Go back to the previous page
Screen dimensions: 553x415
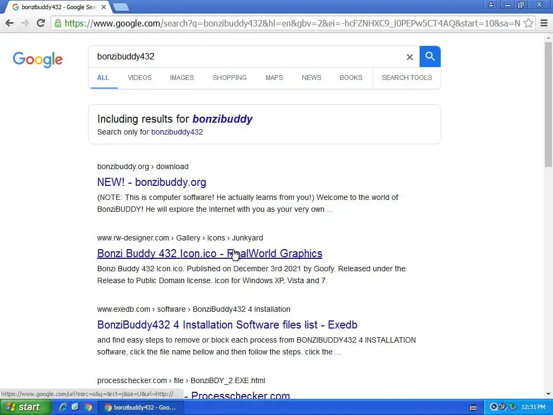(x=10, y=23)
